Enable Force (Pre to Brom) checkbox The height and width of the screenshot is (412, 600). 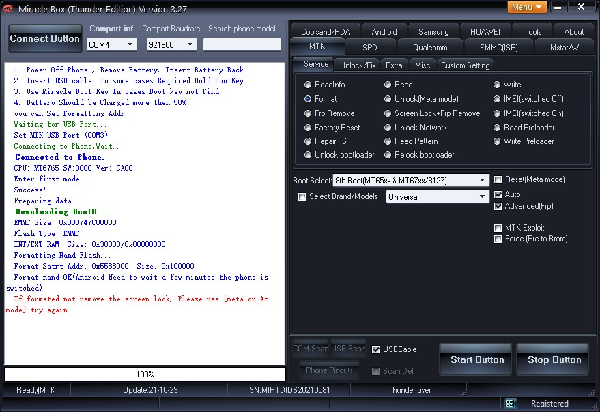click(x=498, y=239)
